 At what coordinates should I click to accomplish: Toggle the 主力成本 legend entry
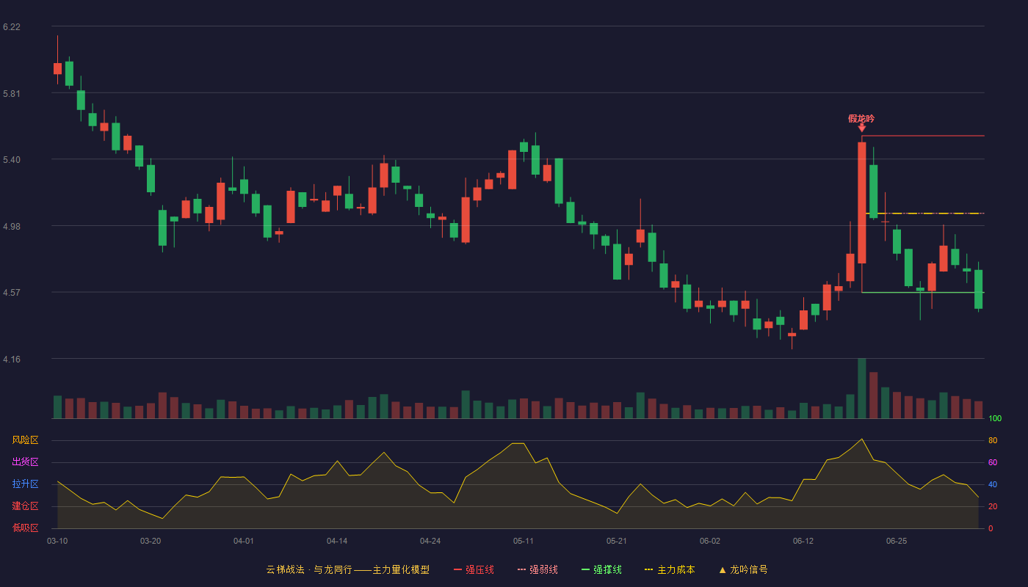coord(670,569)
